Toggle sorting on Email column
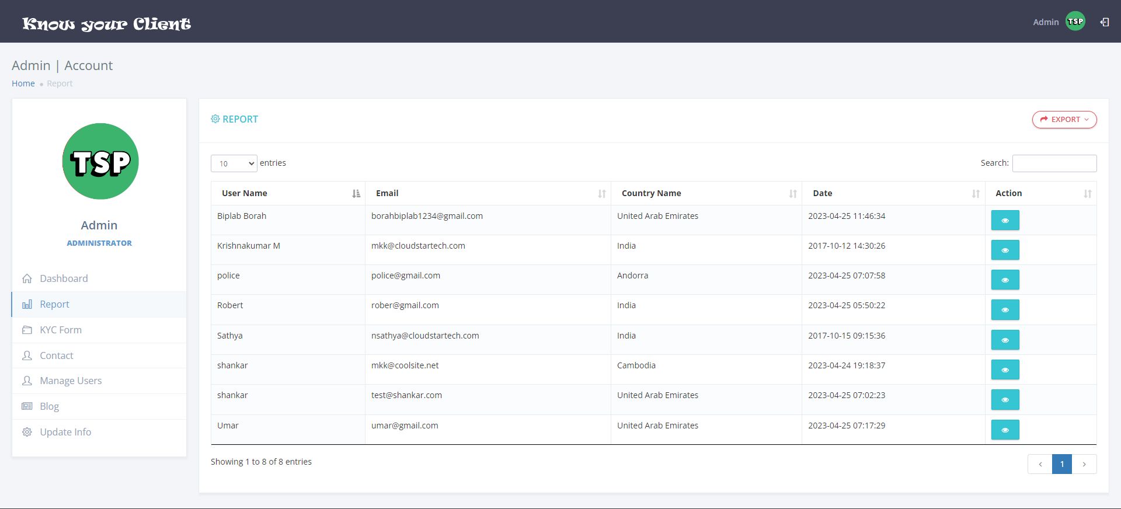This screenshot has height=509, width=1121. [x=488, y=193]
